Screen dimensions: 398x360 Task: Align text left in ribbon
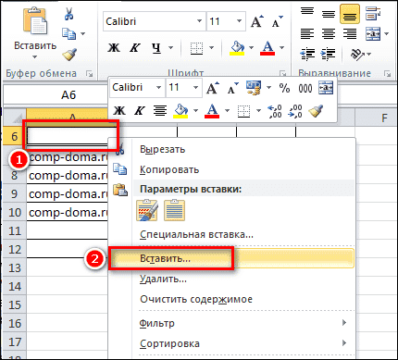pos(307,33)
